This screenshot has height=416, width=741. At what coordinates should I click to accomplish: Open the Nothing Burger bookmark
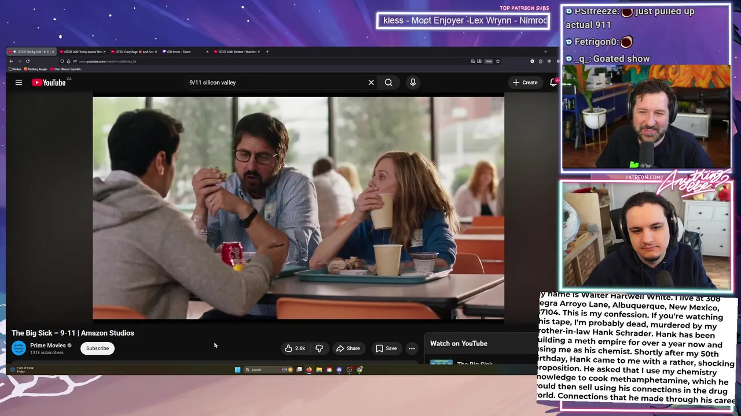pos(35,69)
